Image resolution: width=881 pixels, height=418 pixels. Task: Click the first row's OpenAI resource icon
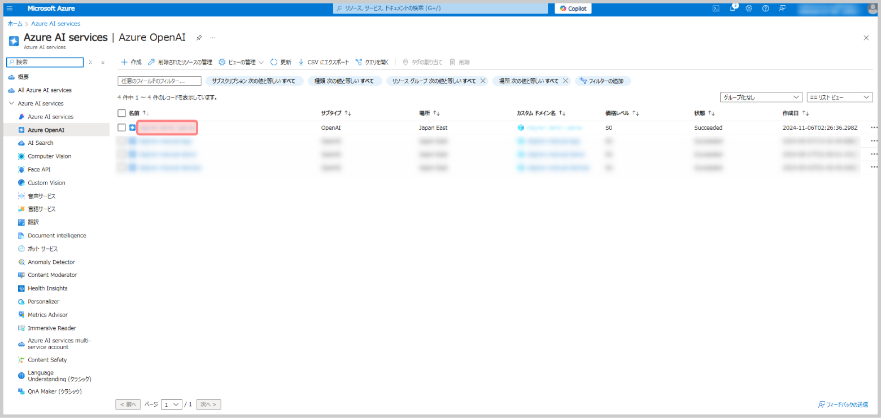[133, 127]
